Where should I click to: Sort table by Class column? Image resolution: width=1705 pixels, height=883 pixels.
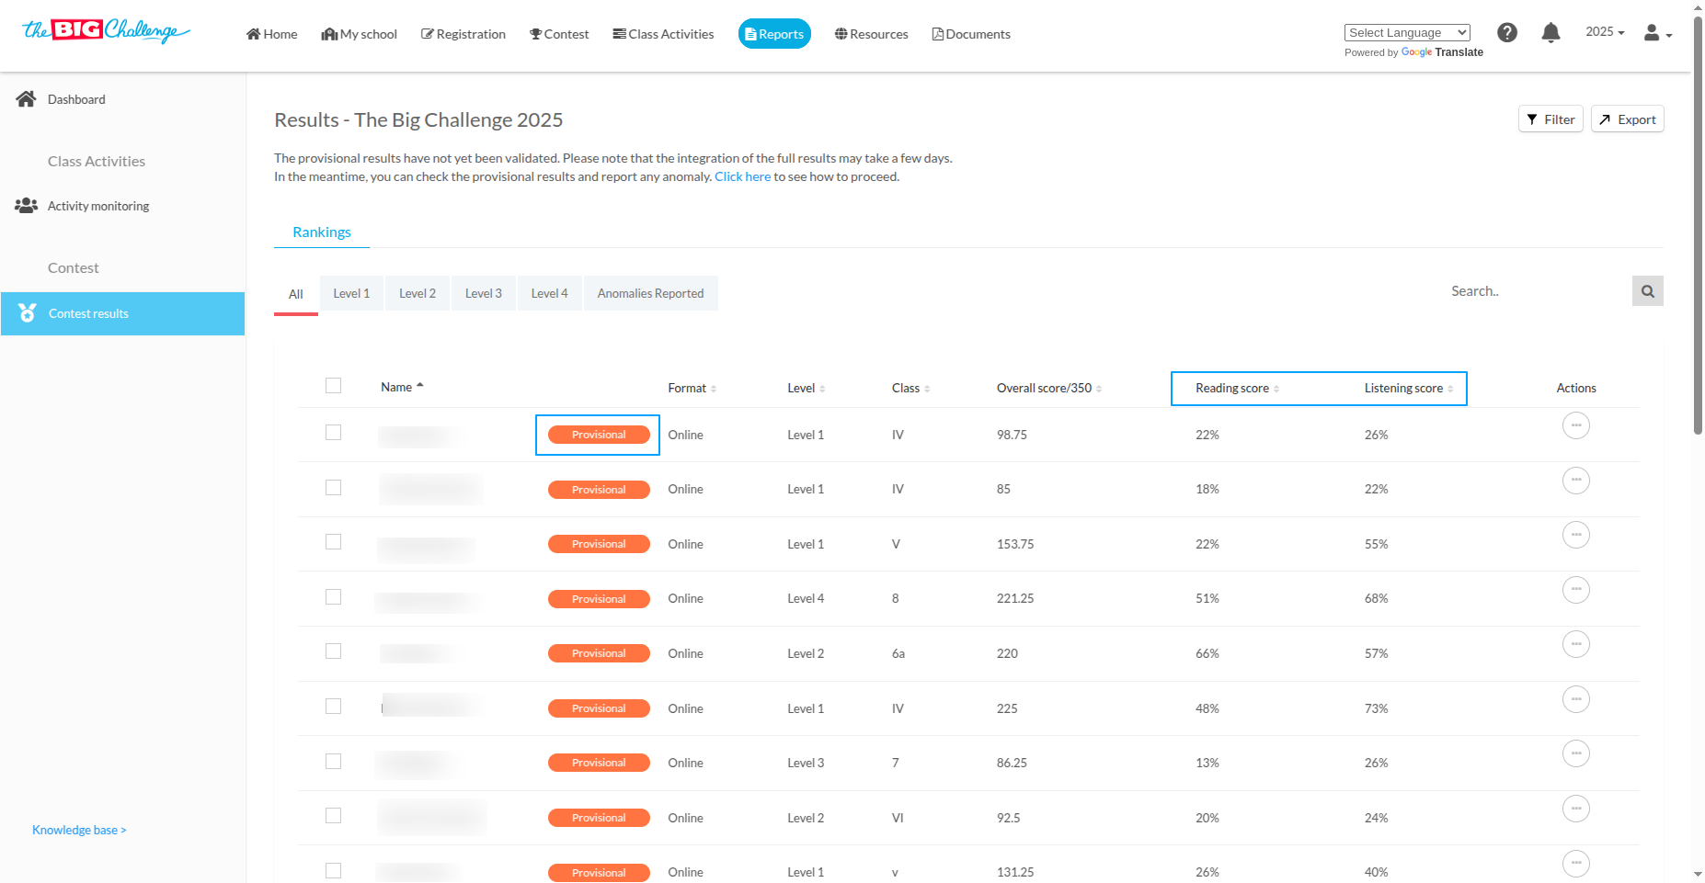point(910,388)
